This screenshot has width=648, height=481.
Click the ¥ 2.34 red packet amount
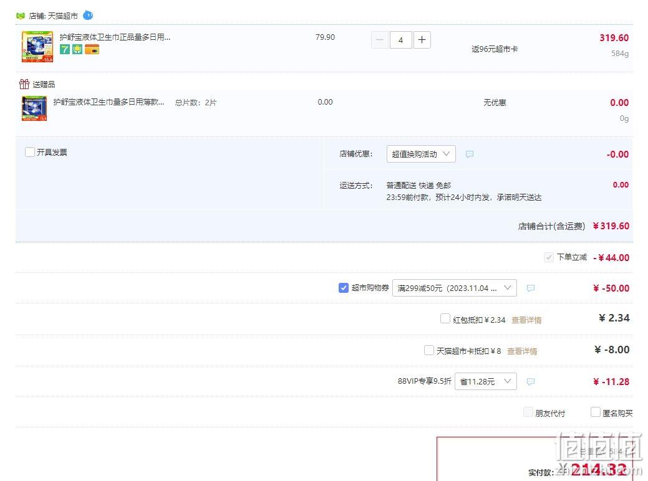614,318
